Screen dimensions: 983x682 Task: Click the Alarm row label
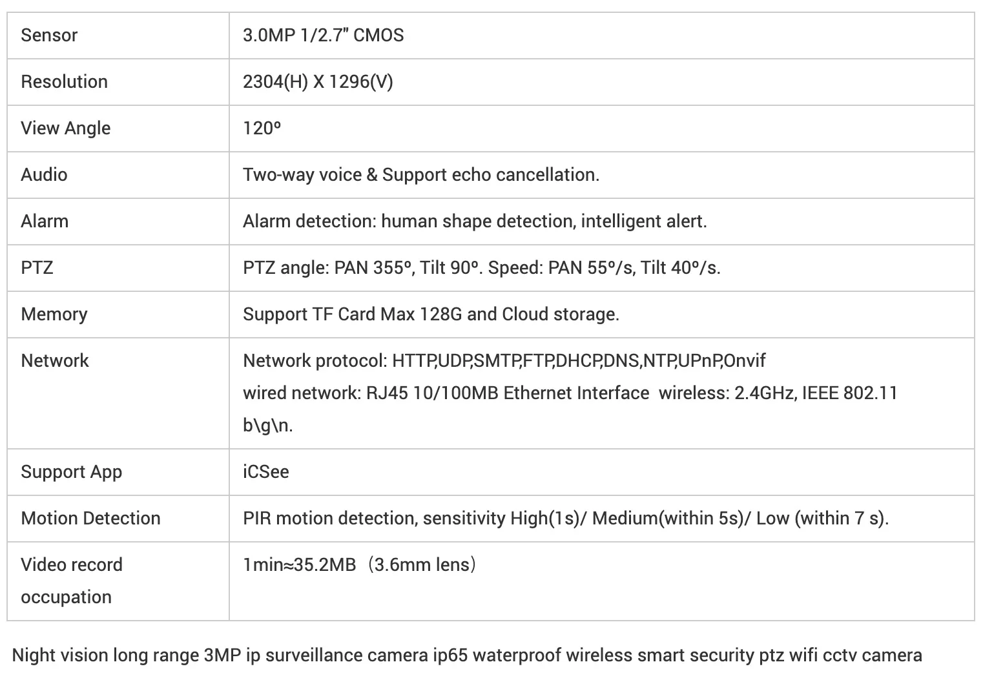(x=45, y=221)
